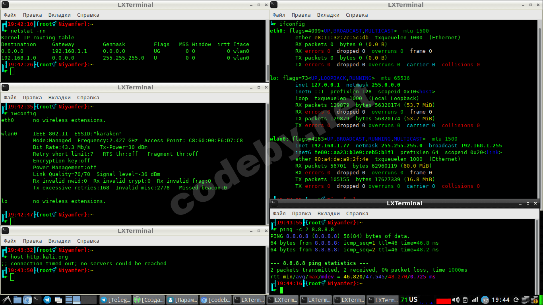Switch to the [Teleg… taskbar window button

tap(115, 300)
